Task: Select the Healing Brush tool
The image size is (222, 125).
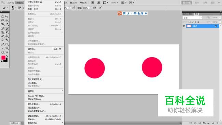Action: 2,28
